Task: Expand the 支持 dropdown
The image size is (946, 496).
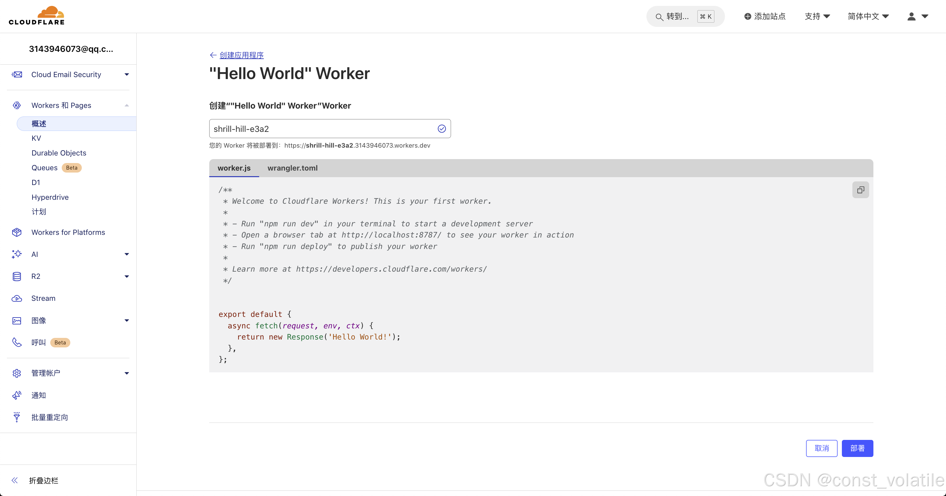Action: coord(817,16)
